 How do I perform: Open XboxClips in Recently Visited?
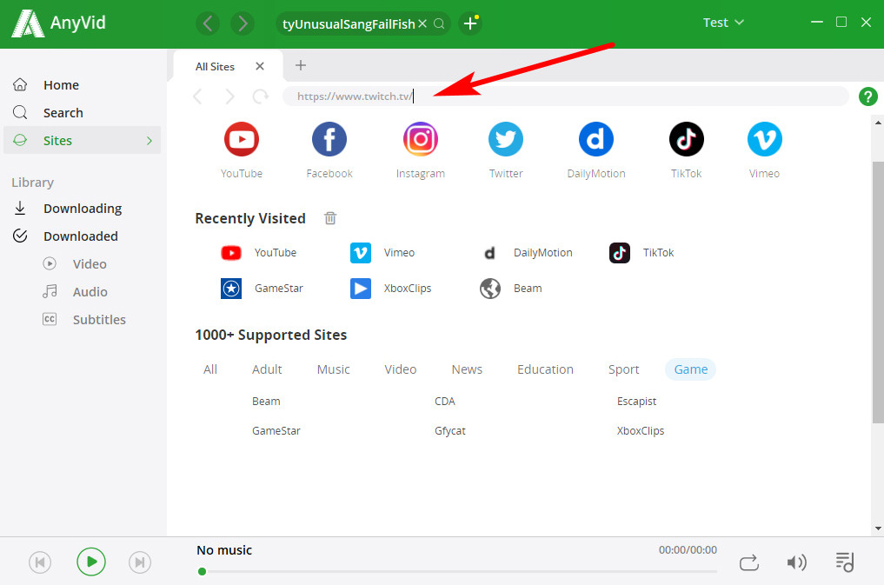click(390, 288)
